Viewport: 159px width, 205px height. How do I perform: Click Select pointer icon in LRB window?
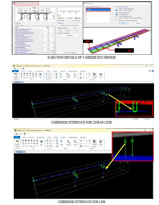pos(61,141)
